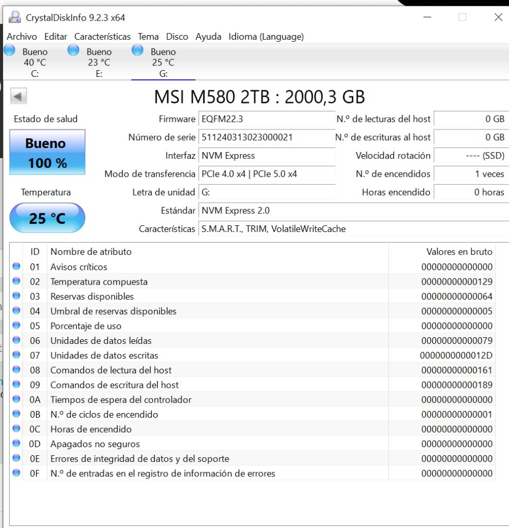Open the Editar menu
Image resolution: width=509 pixels, height=528 pixels.
[x=56, y=37]
